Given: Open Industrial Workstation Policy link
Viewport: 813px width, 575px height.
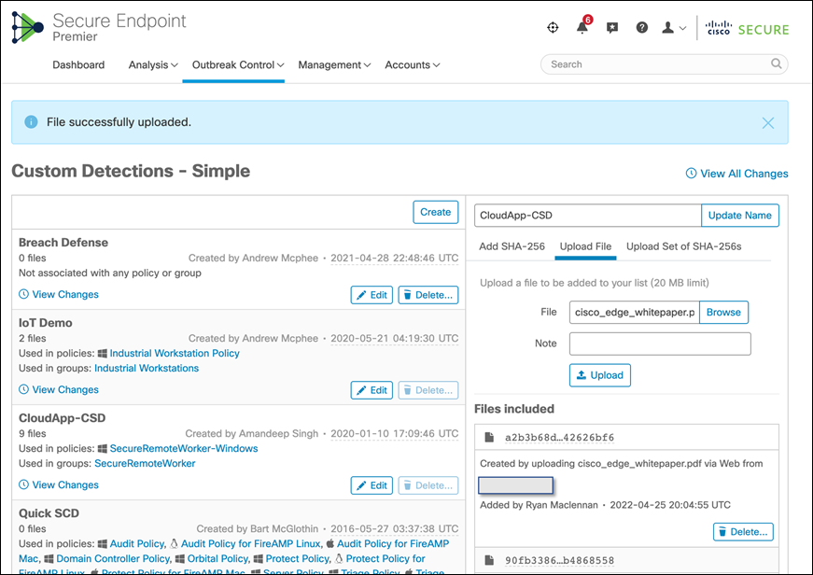Looking at the screenshot, I should pyautogui.click(x=175, y=353).
